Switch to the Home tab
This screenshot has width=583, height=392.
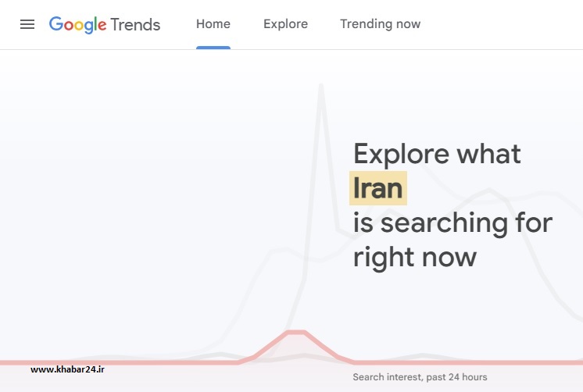point(213,24)
